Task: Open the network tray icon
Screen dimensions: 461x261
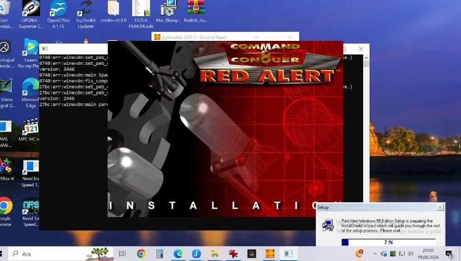Action: [402, 254]
